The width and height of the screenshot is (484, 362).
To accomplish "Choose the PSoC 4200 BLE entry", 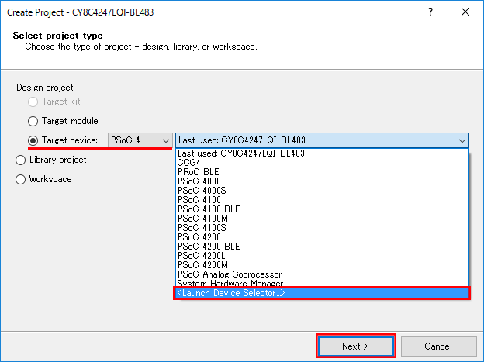I will click(x=322, y=247).
